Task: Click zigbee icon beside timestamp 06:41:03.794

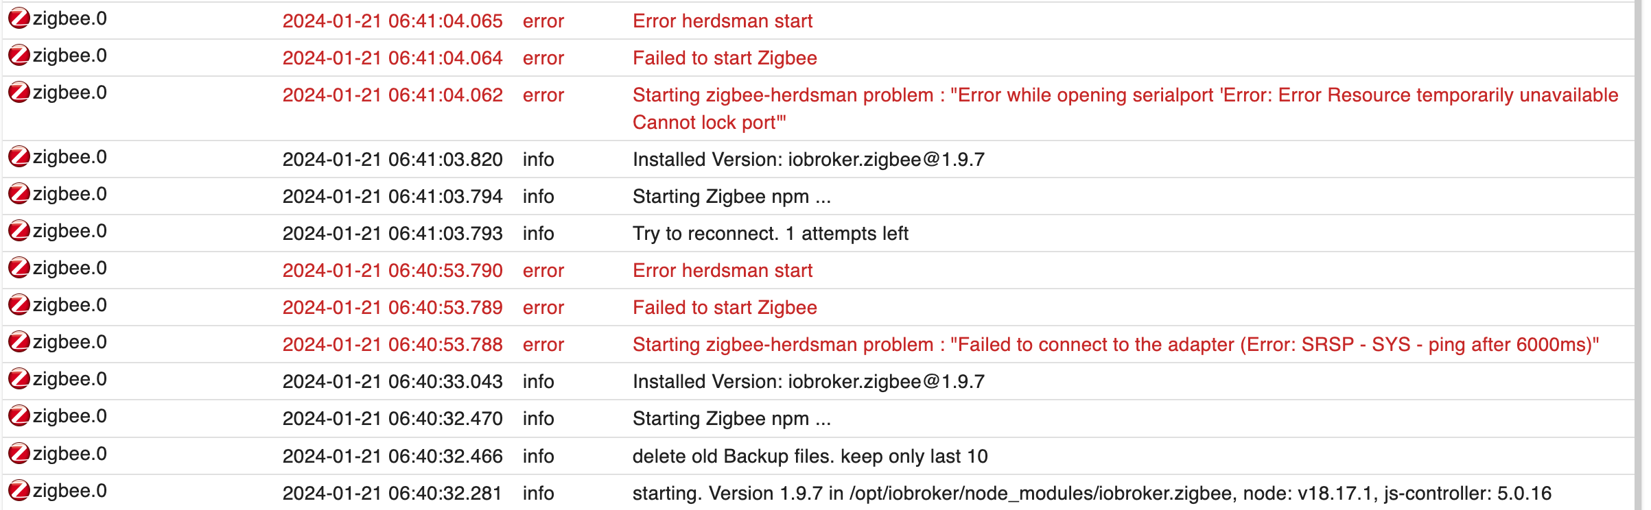Action: 19,194
